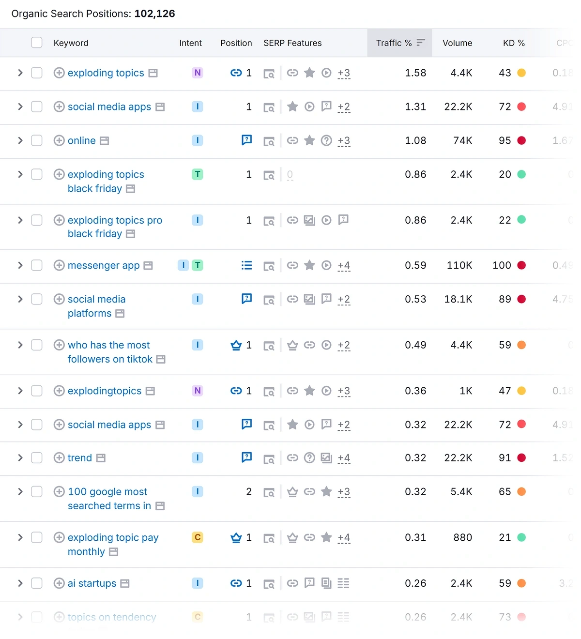This screenshot has width=581, height=639.
Task: Sort by KD % column header
Action: [x=513, y=43]
